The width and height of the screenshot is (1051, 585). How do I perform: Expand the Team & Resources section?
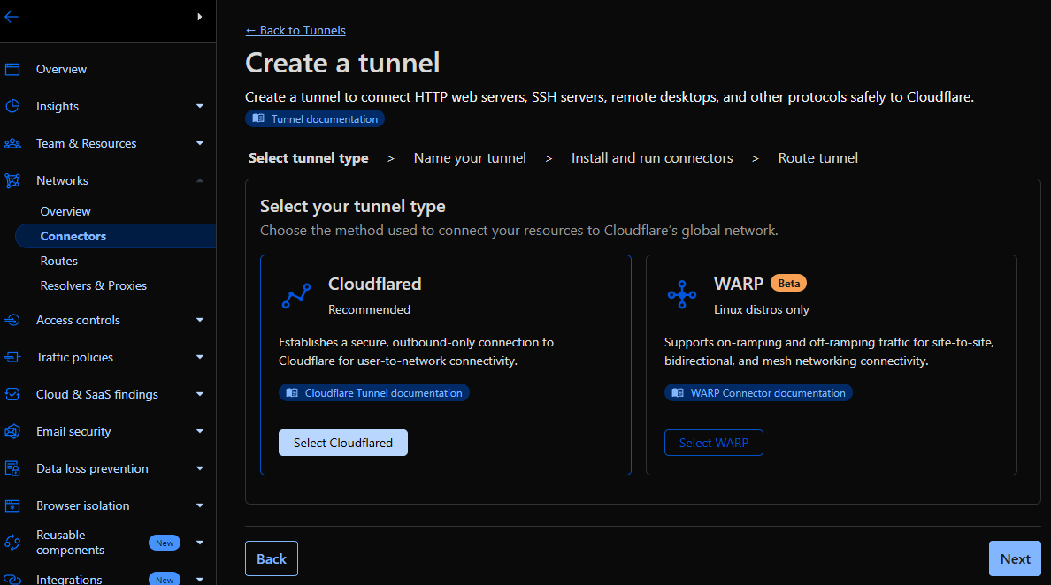click(x=200, y=143)
